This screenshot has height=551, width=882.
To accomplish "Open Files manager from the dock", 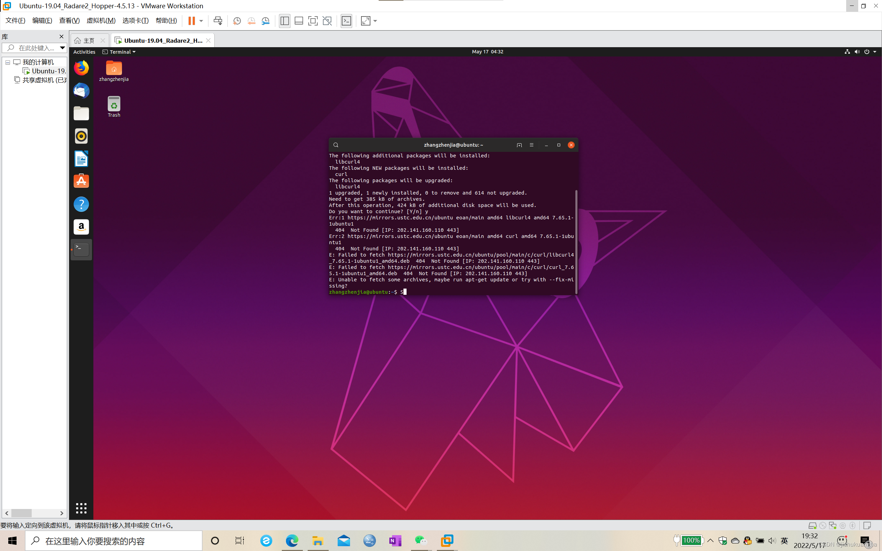I will (x=81, y=113).
